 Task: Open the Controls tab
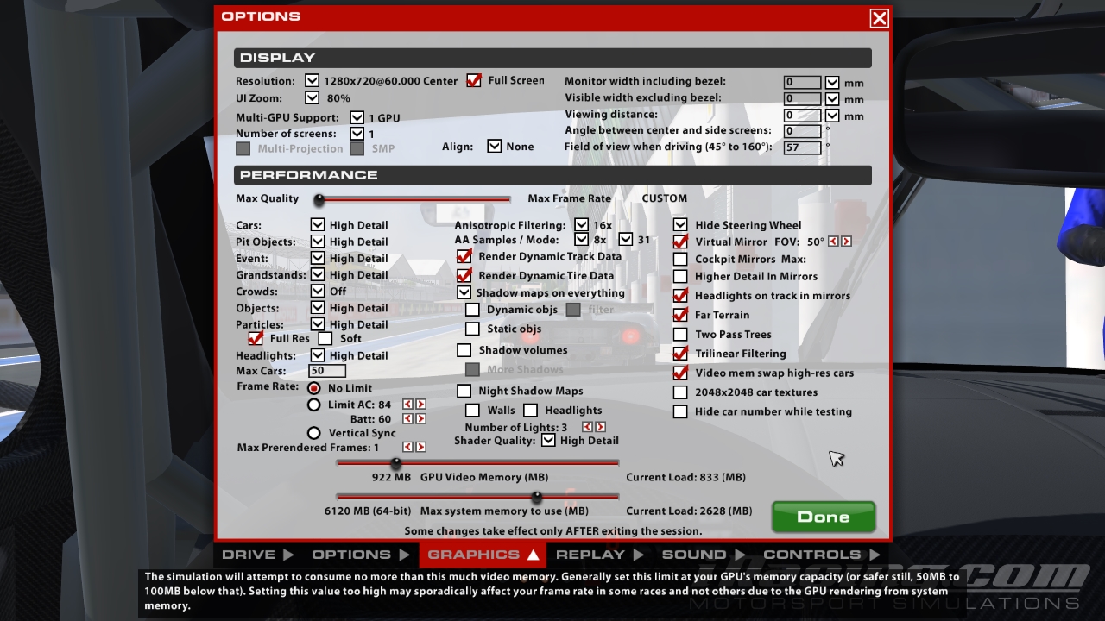tap(821, 555)
